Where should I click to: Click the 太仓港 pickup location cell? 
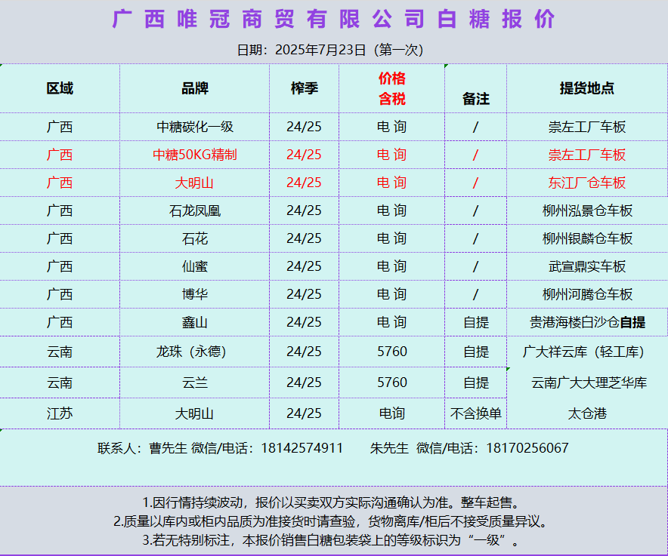(x=586, y=413)
